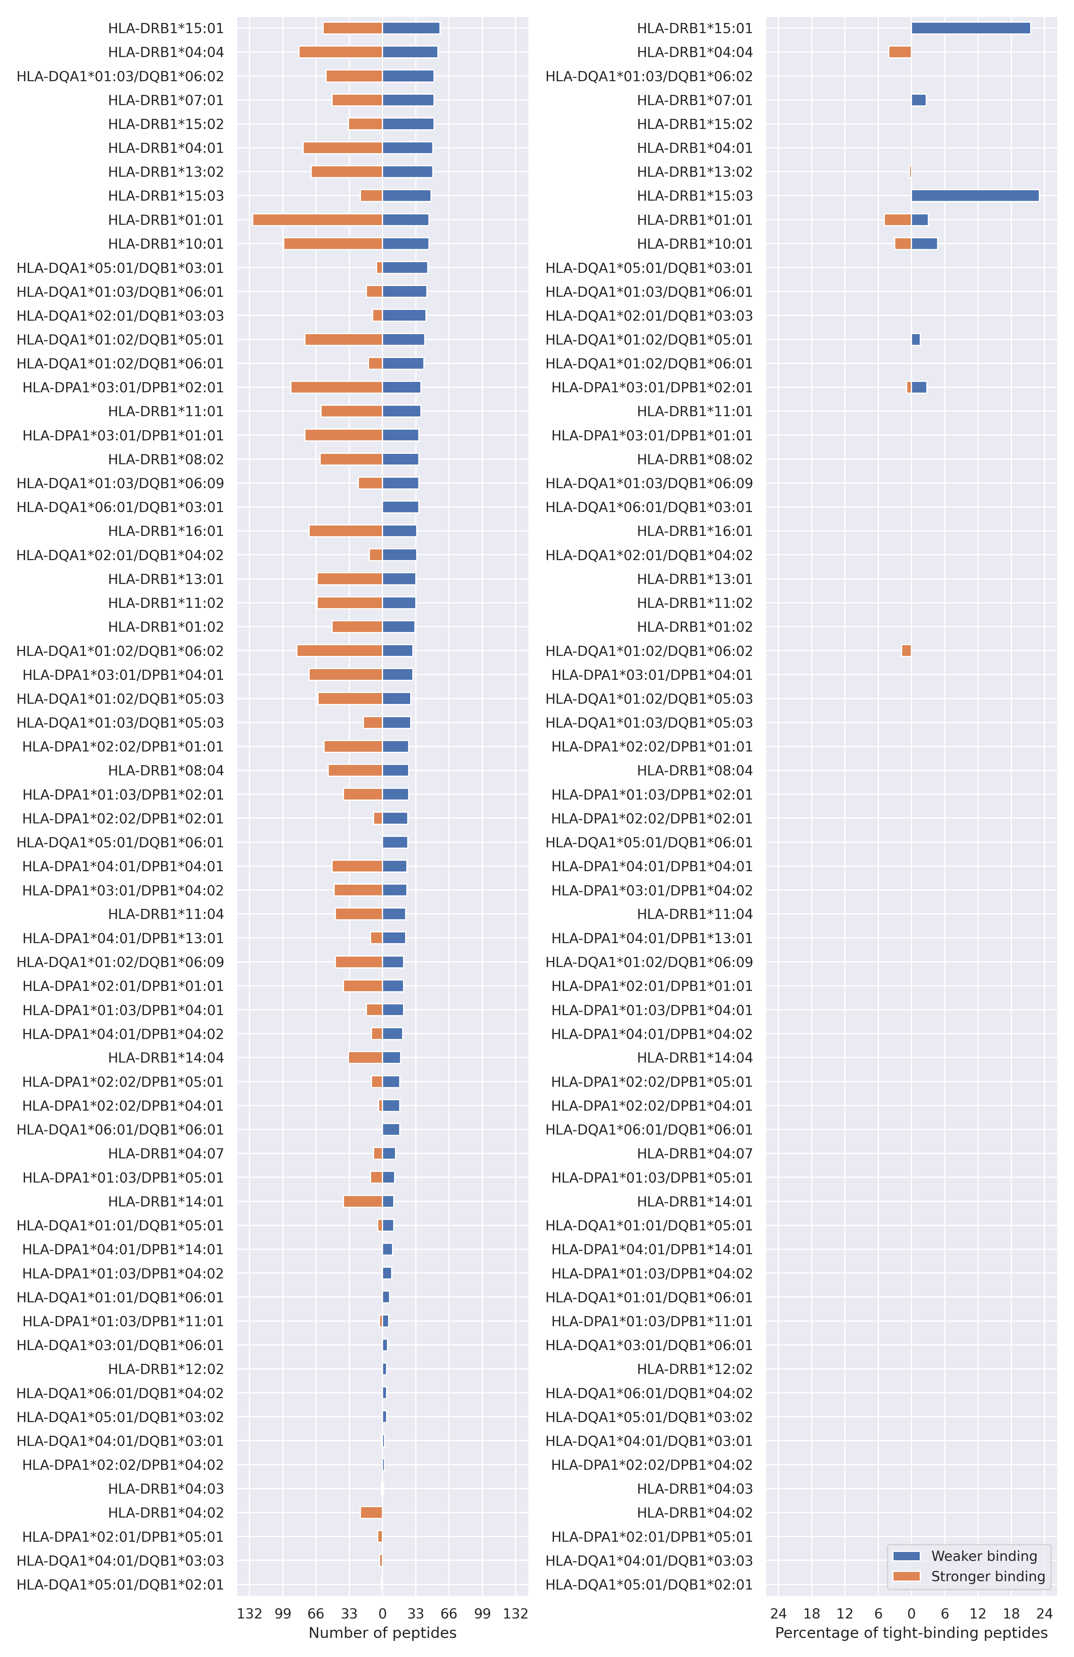
Task: Click the orange Stronger binding legend swatch
Action: (x=906, y=1576)
